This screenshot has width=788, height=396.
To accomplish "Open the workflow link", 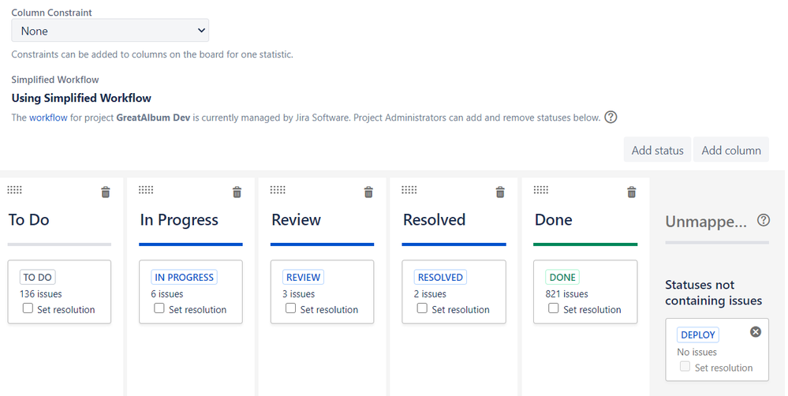I will point(48,118).
